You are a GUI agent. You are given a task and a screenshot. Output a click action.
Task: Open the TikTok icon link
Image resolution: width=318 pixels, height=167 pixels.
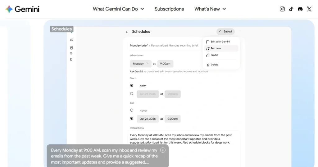[291, 9]
